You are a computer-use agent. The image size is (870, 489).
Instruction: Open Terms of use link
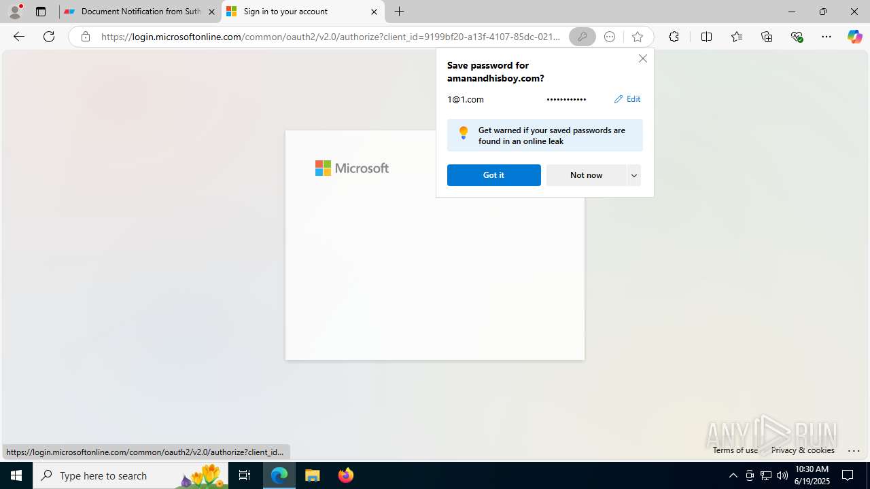tap(735, 450)
